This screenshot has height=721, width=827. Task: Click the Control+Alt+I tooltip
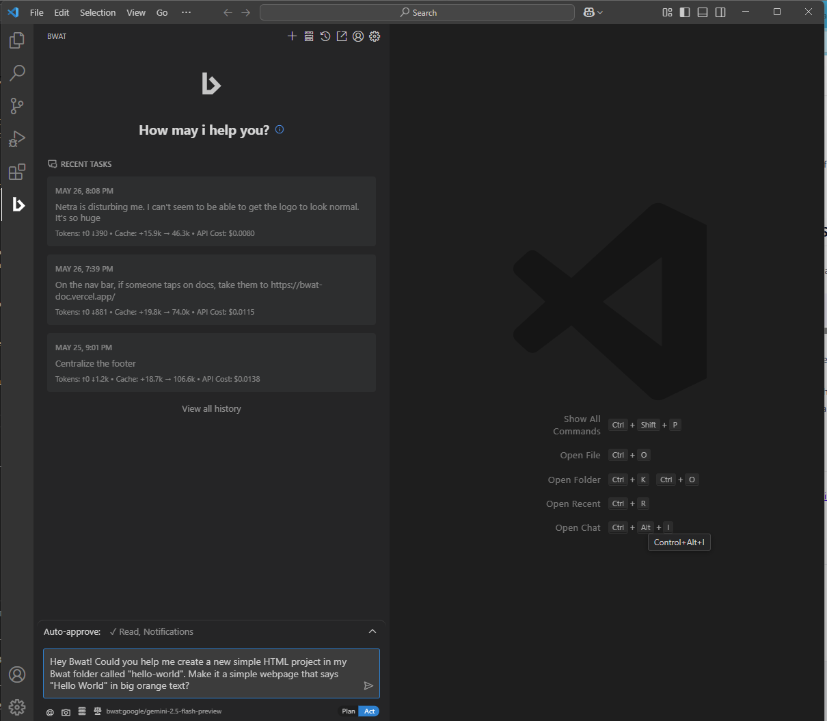[679, 542]
